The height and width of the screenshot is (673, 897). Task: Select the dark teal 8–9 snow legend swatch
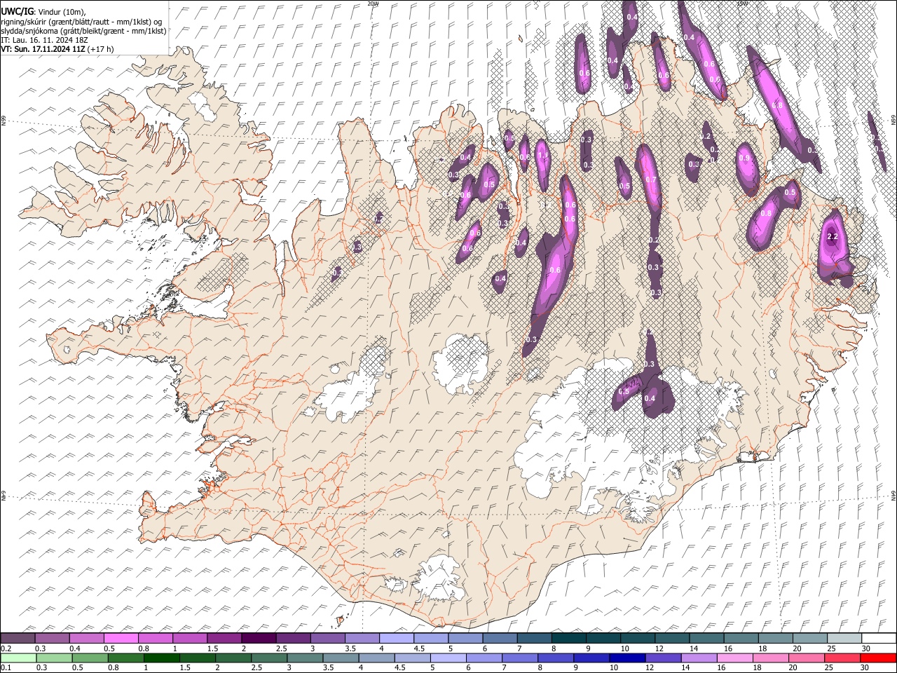pos(569,639)
